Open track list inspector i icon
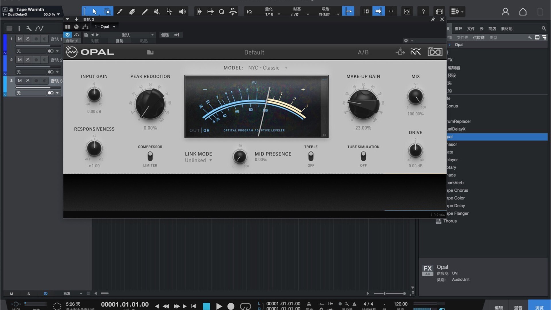 click(19, 28)
